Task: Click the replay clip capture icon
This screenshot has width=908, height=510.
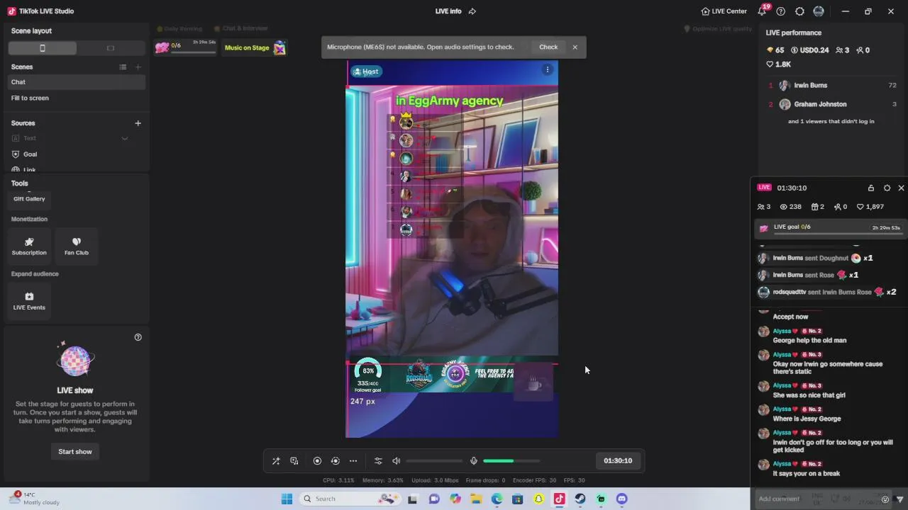Action: (336, 460)
